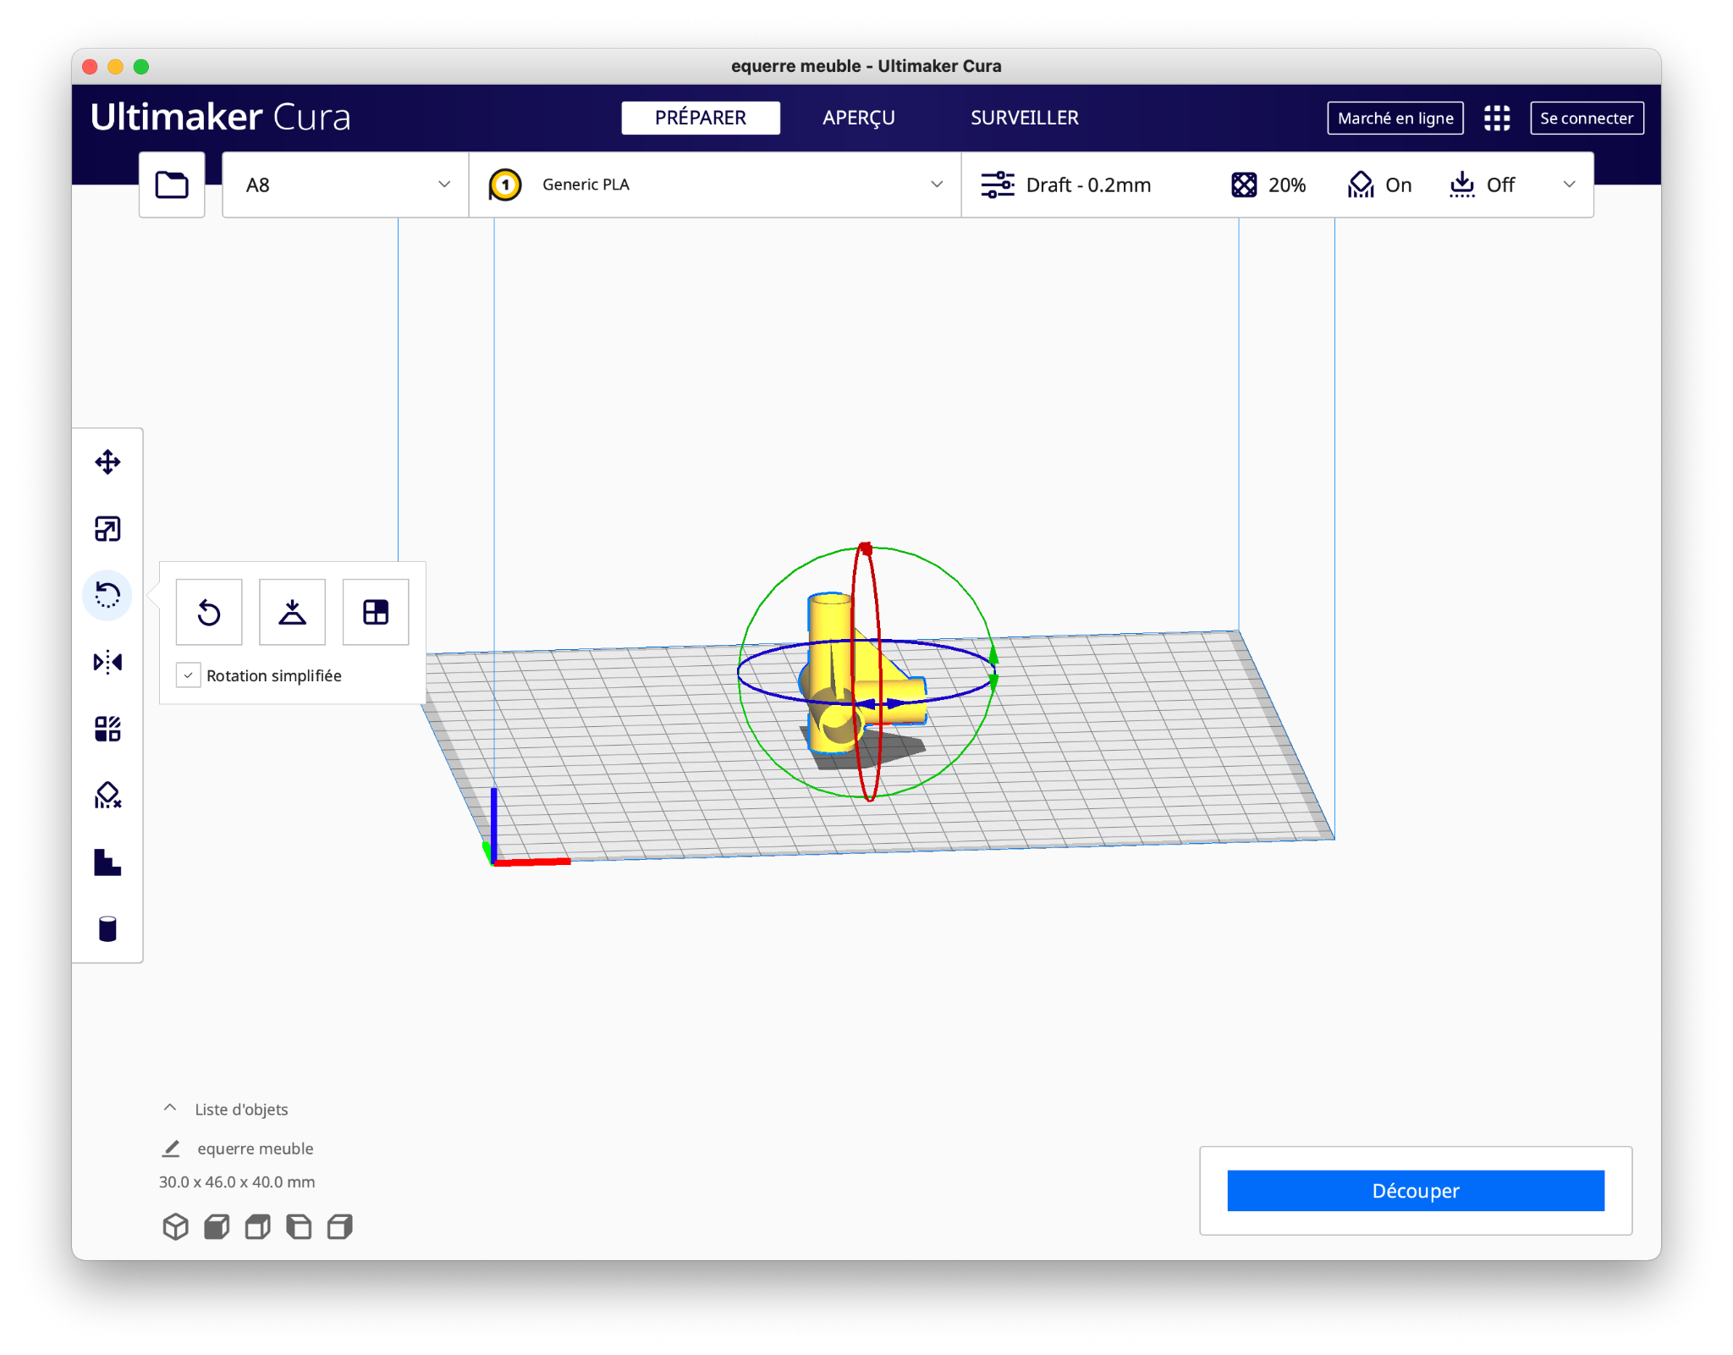Viewport: 1733px width, 1355px height.
Task: Select the Mirror tool icon
Action: 107,662
